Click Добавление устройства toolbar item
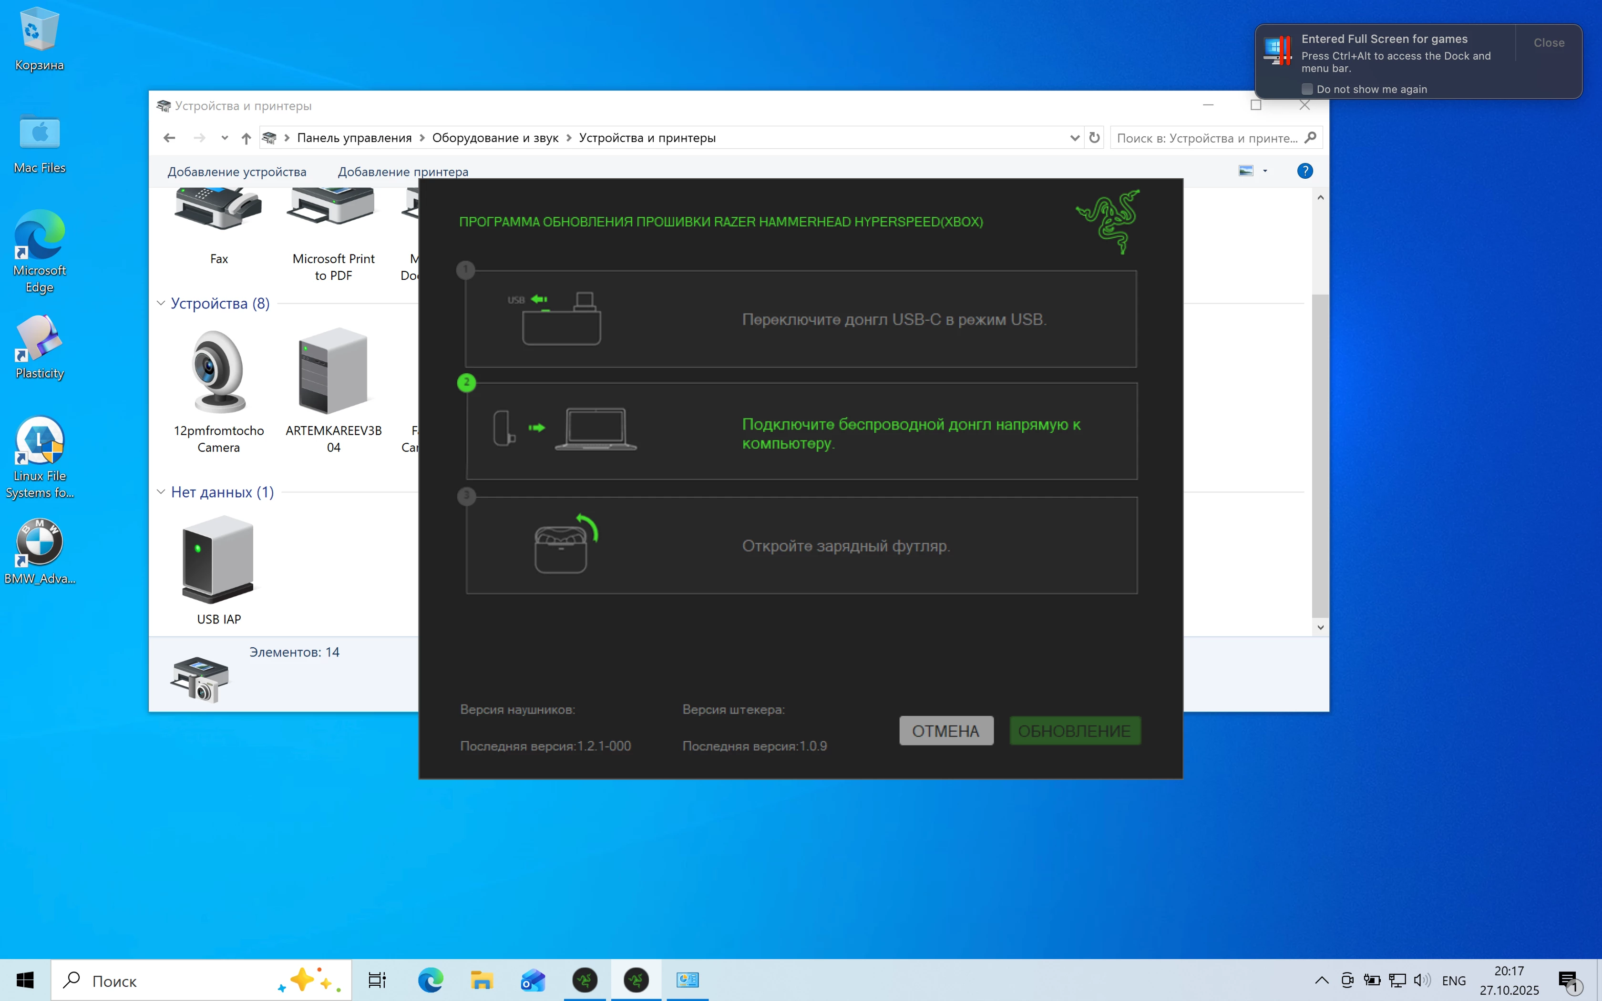Viewport: 1602px width, 1001px height. (x=237, y=172)
